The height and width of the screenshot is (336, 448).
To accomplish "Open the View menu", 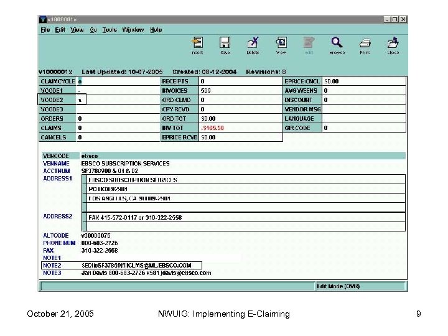I will (x=77, y=30).
